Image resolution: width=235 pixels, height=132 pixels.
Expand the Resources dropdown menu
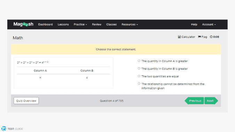coord(130,24)
